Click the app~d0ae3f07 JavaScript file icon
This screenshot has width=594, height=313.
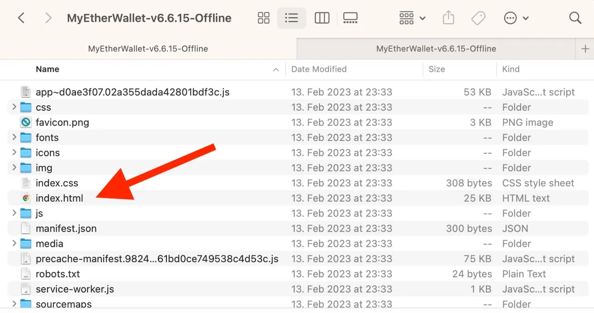coord(26,92)
